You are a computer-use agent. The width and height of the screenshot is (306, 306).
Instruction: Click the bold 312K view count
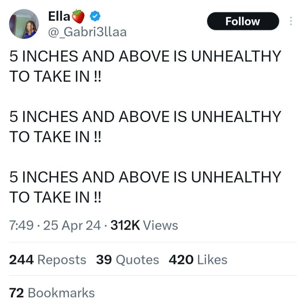(125, 225)
